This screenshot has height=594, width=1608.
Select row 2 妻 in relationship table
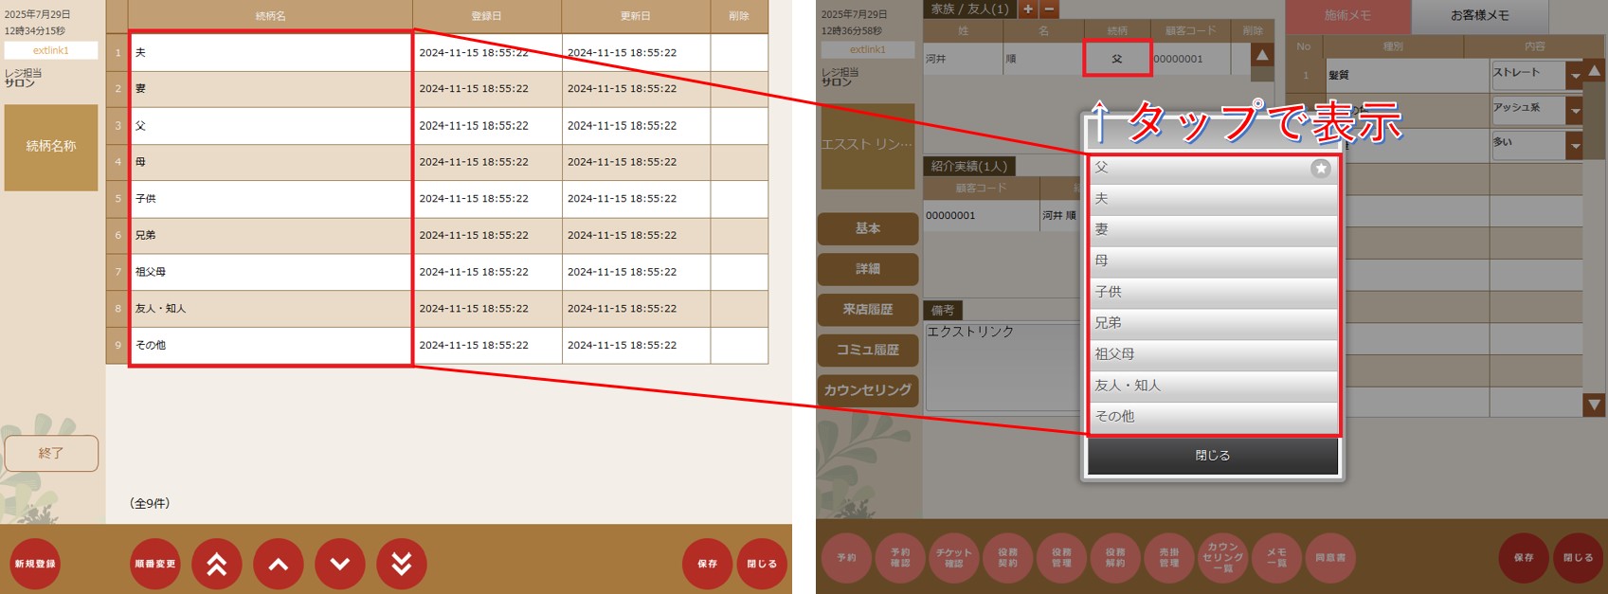tap(437, 89)
